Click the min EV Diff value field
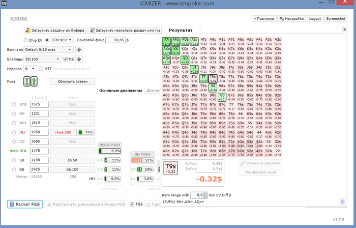Viewport: 356px width, 228px height. tap(197, 195)
